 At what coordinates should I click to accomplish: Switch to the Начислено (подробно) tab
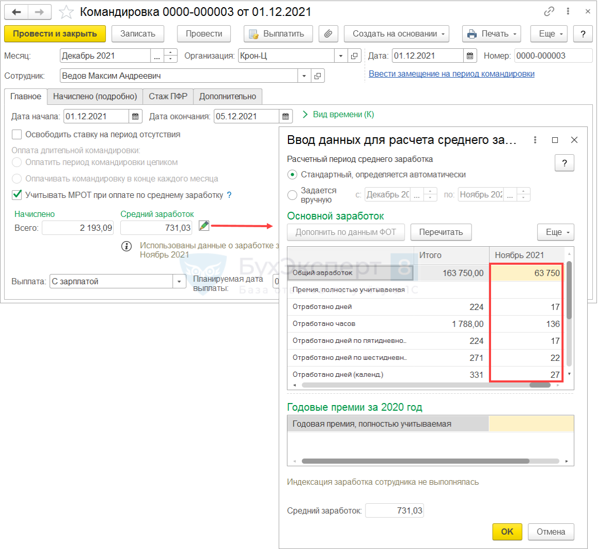(x=95, y=97)
